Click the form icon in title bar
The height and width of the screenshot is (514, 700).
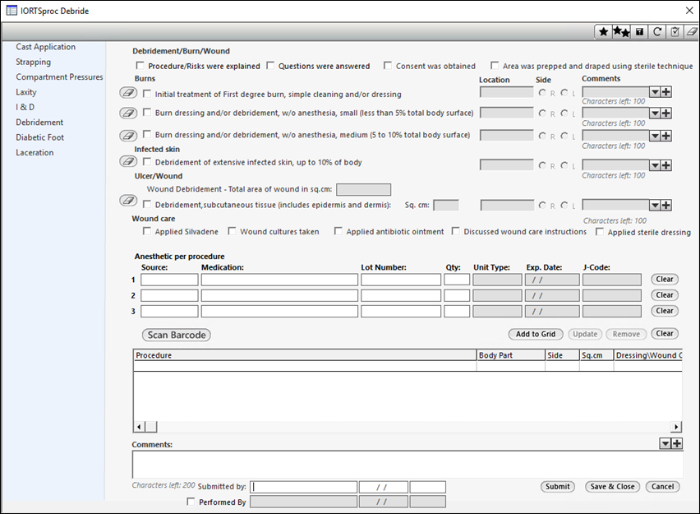pyautogui.click(x=12, y=11)
